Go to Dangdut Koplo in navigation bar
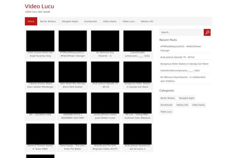 [70, 21]
